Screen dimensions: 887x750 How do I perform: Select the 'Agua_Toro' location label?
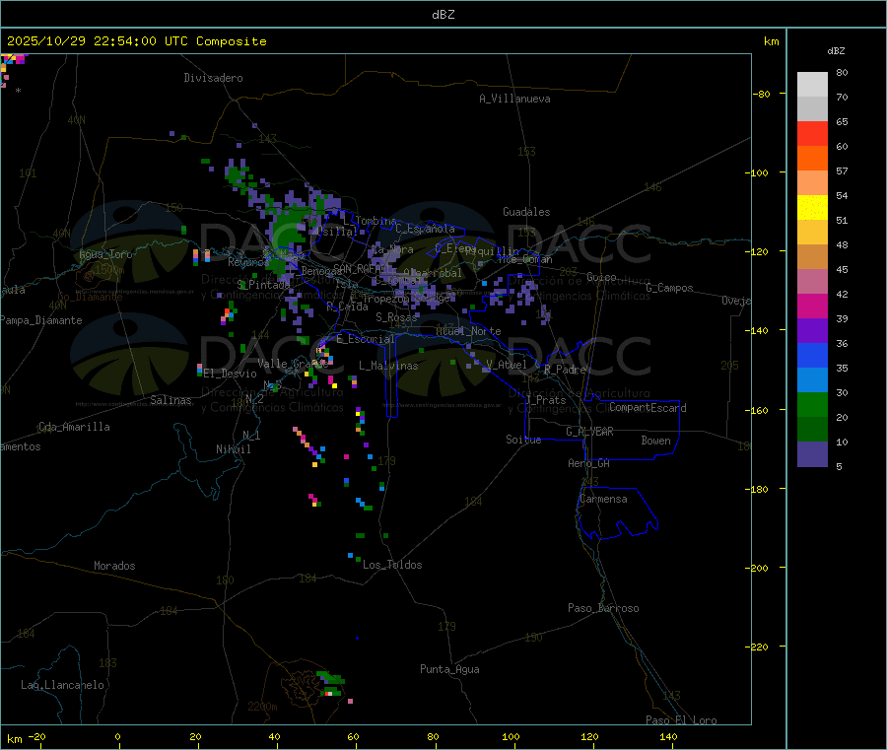[x=105, y=254]
